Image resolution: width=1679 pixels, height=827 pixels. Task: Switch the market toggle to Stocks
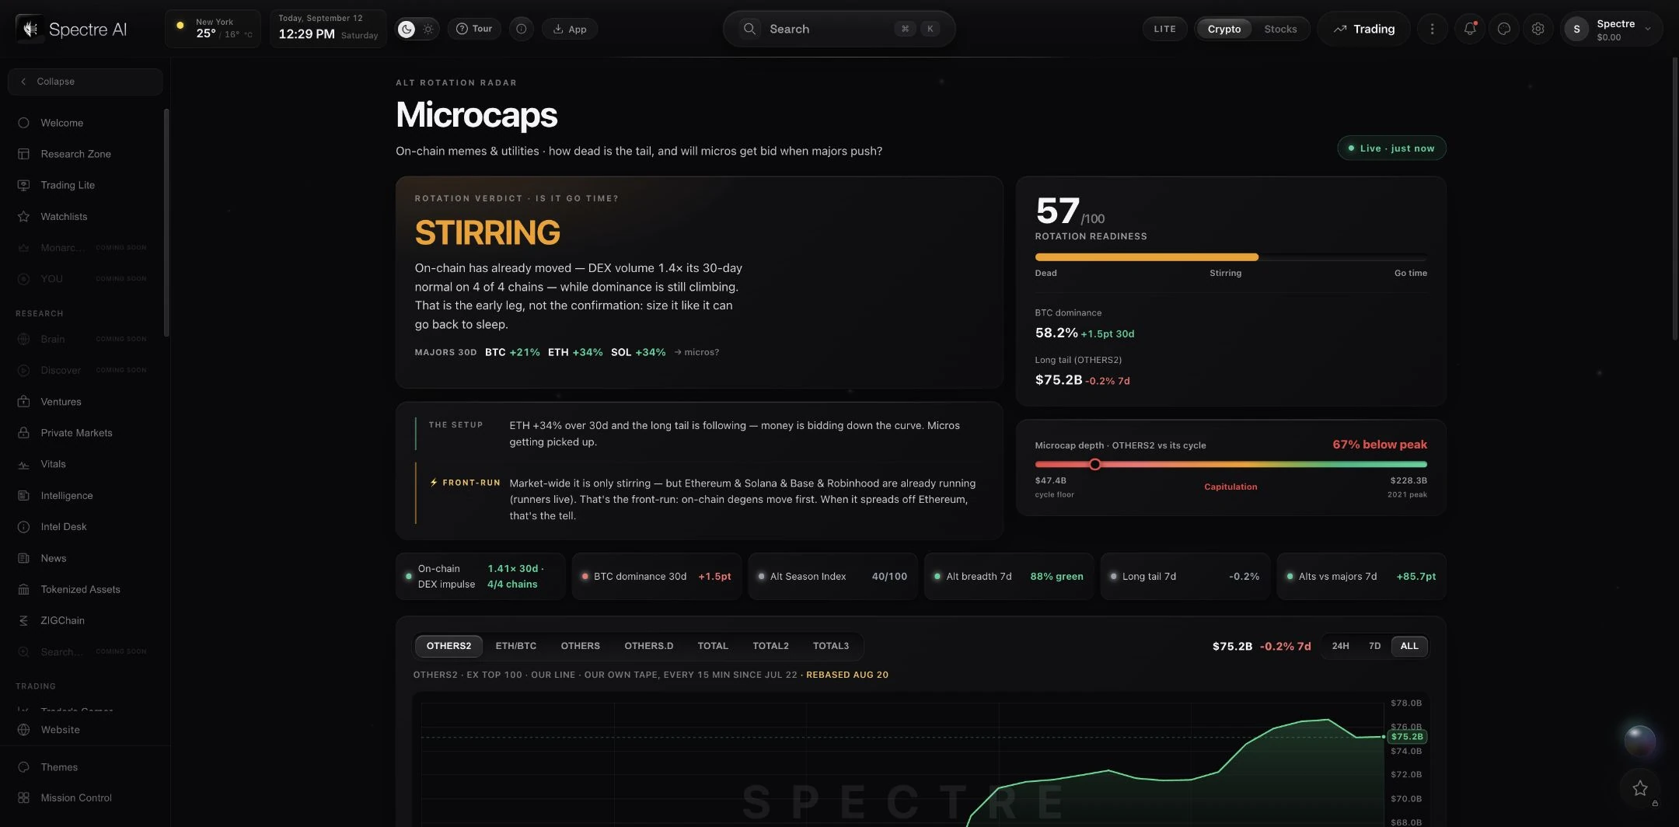(x=1280, y=29)
